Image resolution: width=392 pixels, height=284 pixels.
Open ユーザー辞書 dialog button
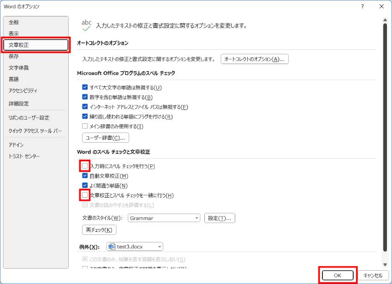(x=105, y=138)
